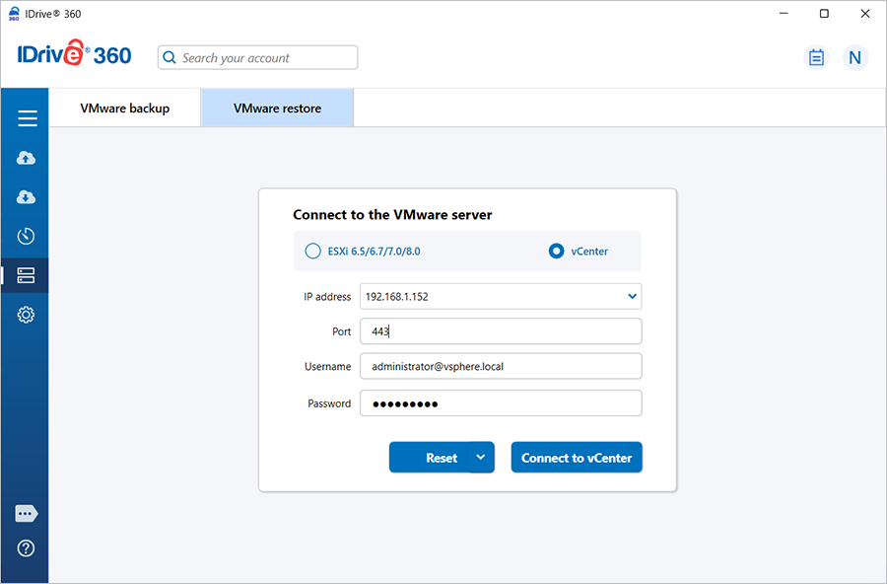Click the Connect to vCenter button
This screenshot has width=887, height=584.
(x=577, y=458)
